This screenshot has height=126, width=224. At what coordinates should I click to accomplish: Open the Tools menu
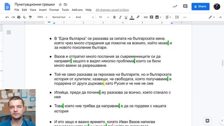pos(65,10)
